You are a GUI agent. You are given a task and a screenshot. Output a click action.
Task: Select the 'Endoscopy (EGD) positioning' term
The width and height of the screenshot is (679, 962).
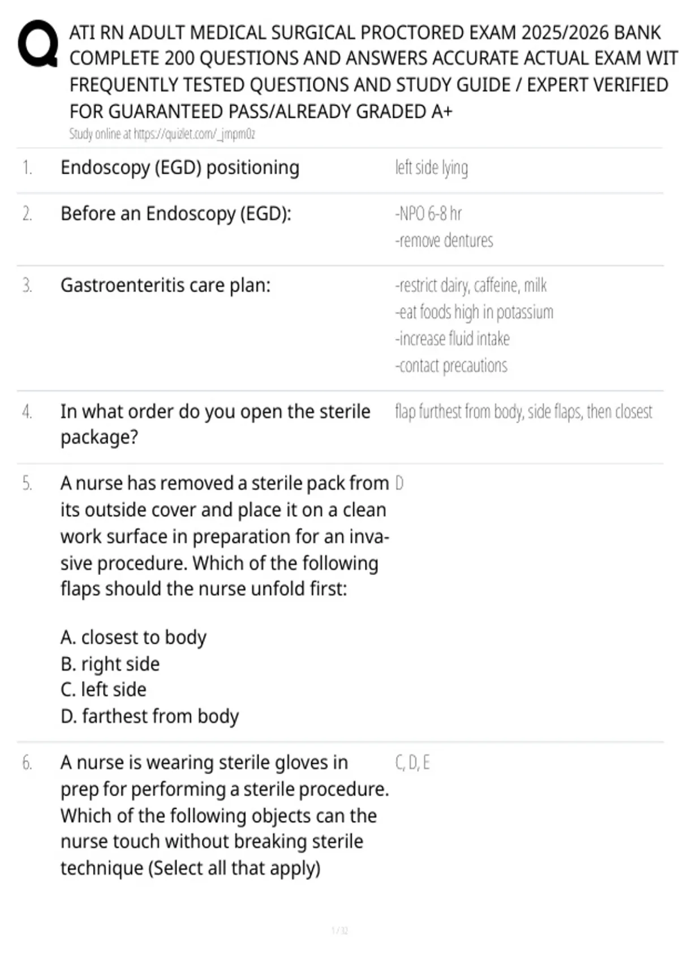point(180,168)
